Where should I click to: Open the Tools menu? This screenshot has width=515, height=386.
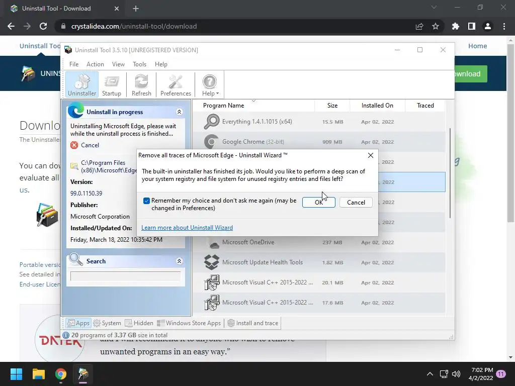(140, 64)
